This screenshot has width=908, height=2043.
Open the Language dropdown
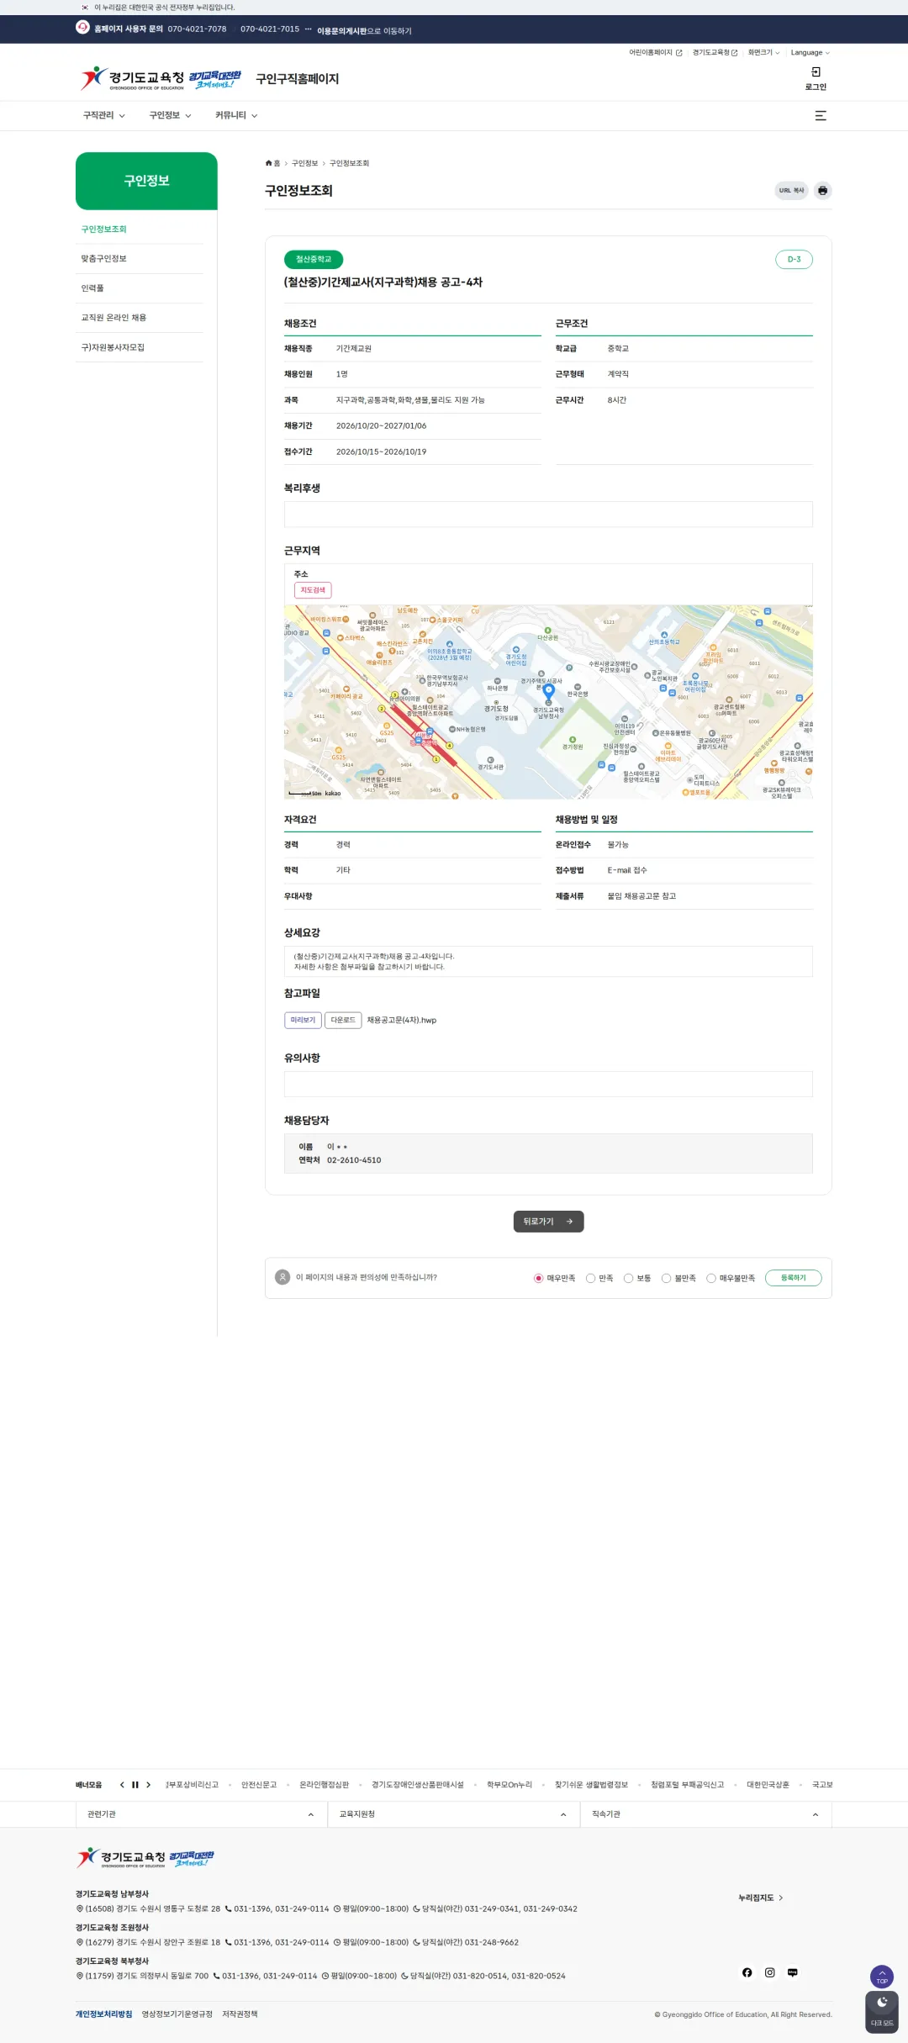click(810, 53)
